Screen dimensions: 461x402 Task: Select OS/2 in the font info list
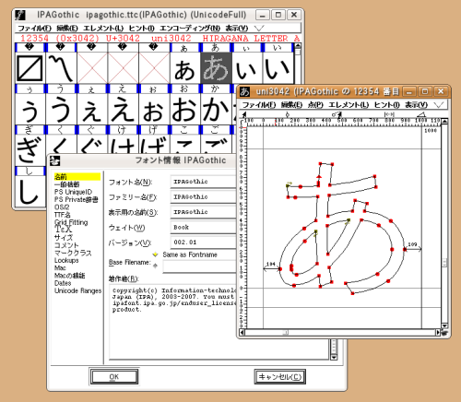coord(62,207)
